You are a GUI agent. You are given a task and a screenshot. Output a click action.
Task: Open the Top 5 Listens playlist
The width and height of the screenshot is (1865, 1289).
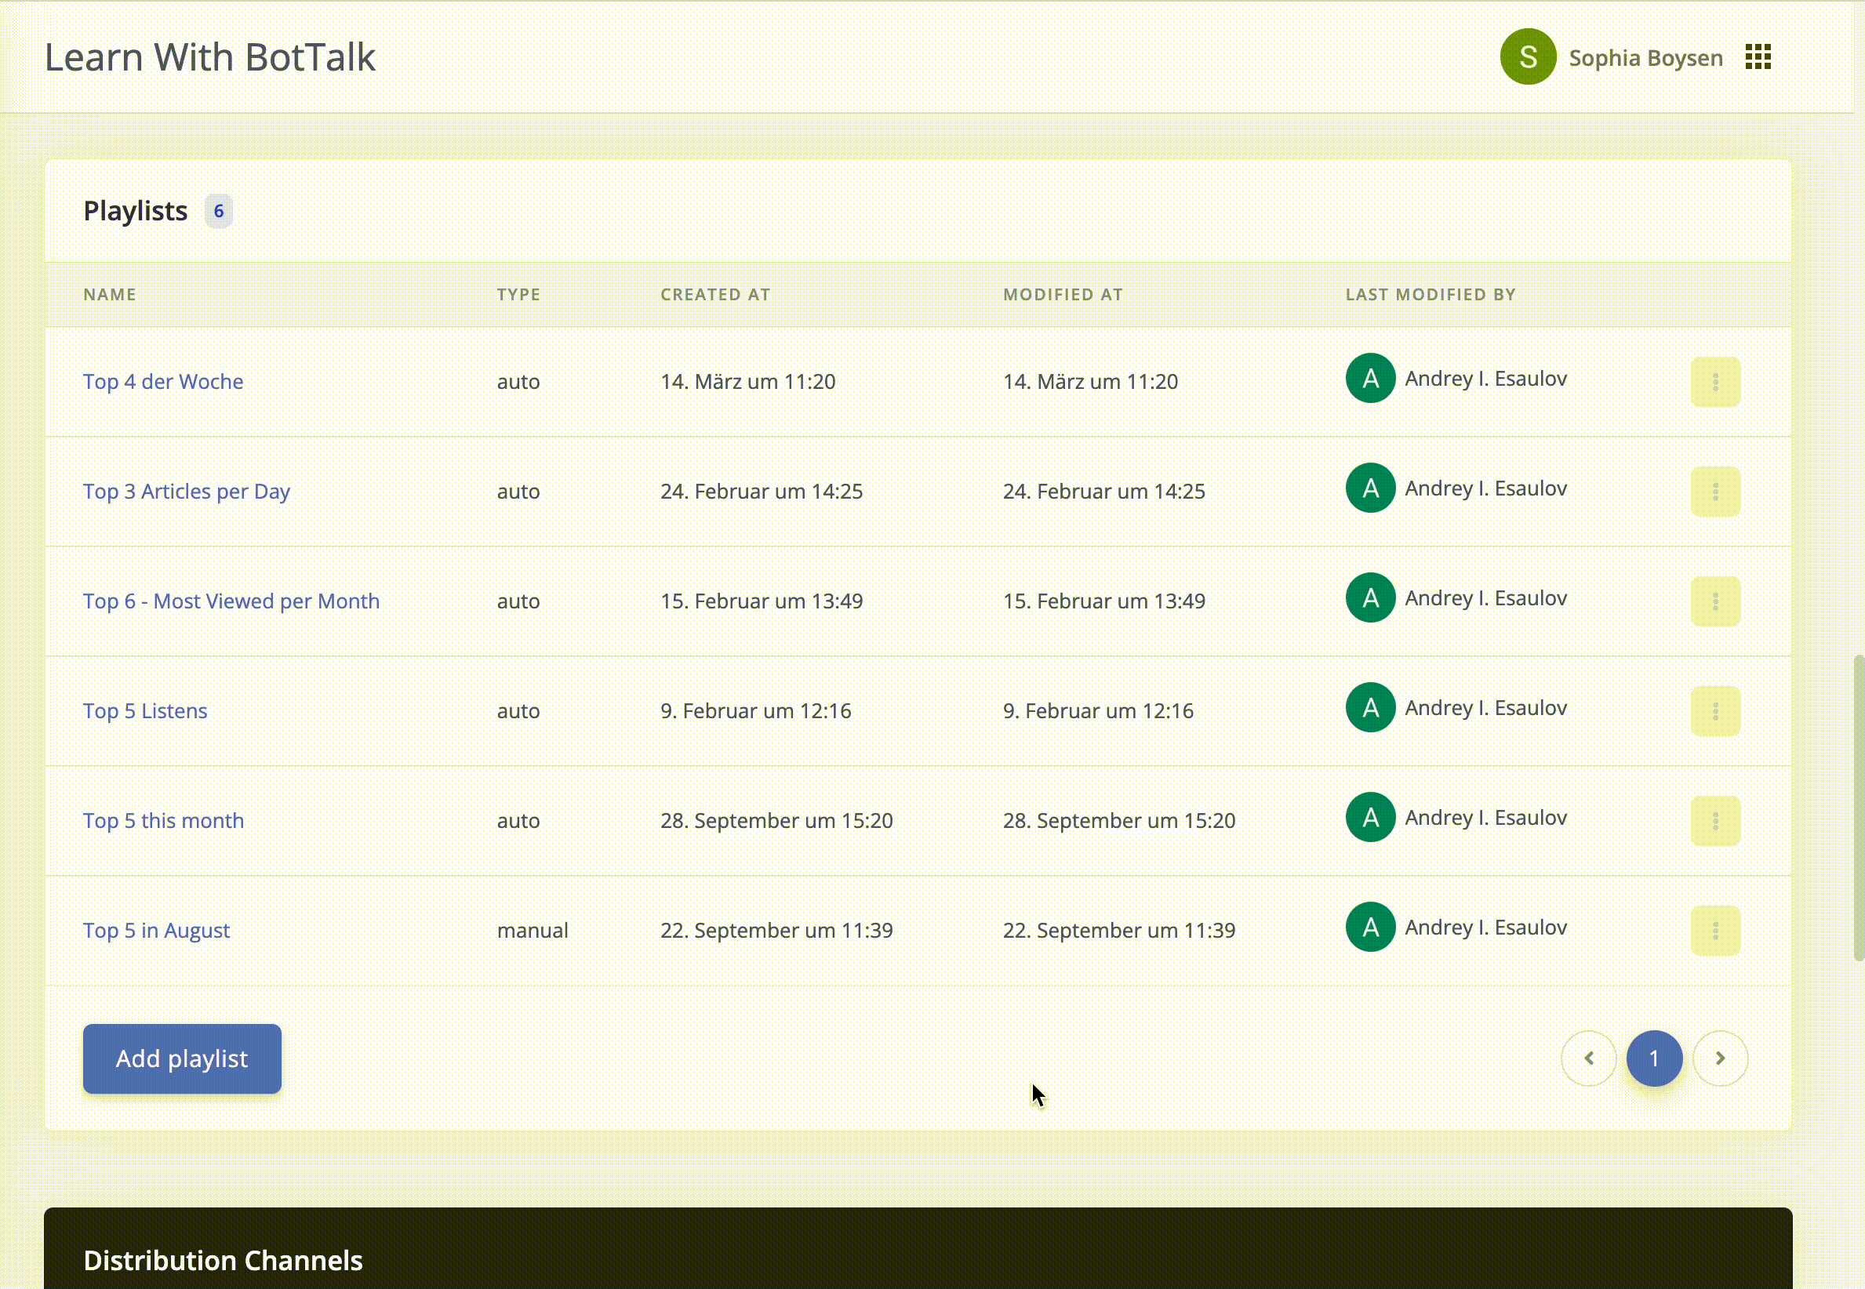[x=145, y=711]
